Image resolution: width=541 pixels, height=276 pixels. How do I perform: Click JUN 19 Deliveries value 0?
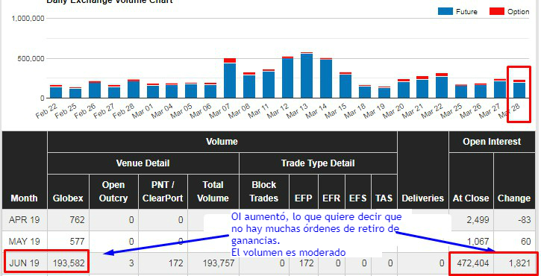442,263
